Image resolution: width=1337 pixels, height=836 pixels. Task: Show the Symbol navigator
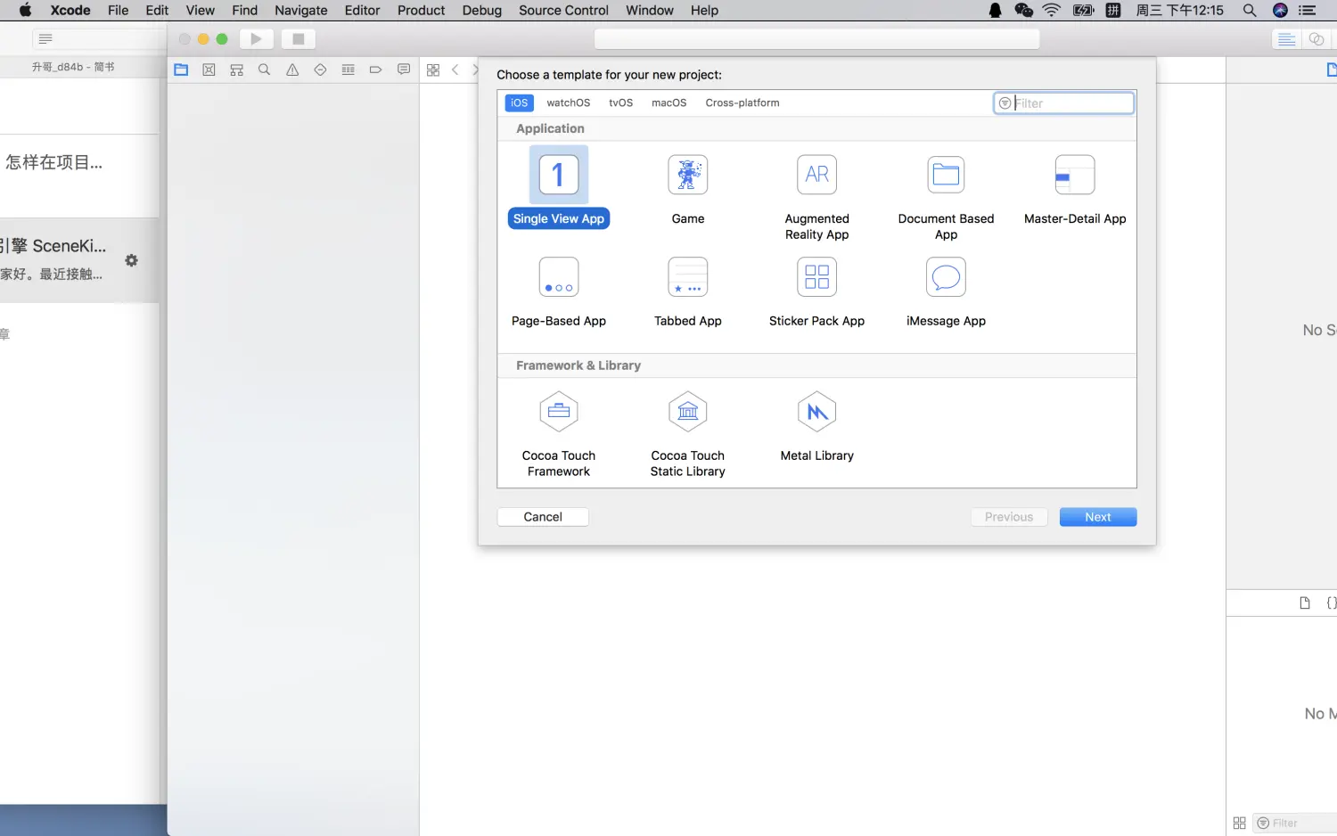pos(236,70)
